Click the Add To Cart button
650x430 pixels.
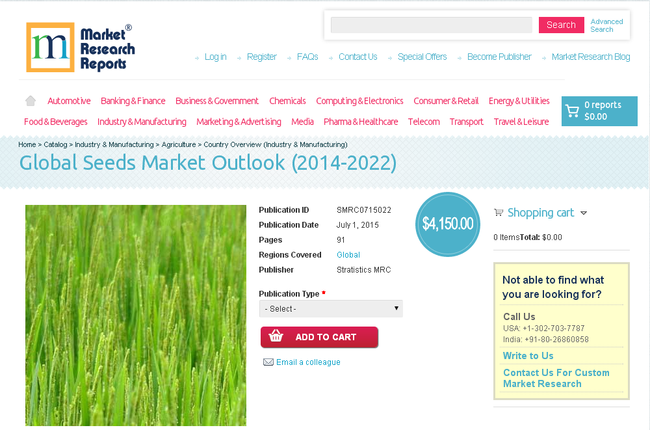point(319,337)
